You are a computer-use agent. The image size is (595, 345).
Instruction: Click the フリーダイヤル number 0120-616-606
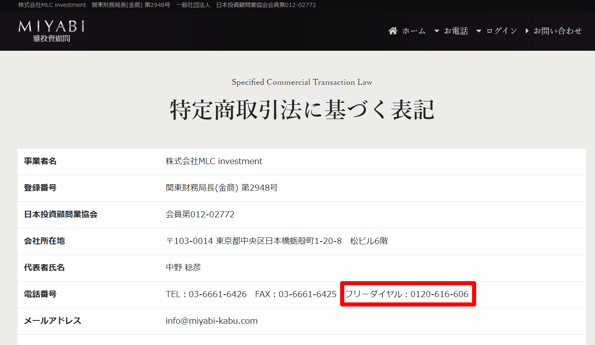point(439,294)
